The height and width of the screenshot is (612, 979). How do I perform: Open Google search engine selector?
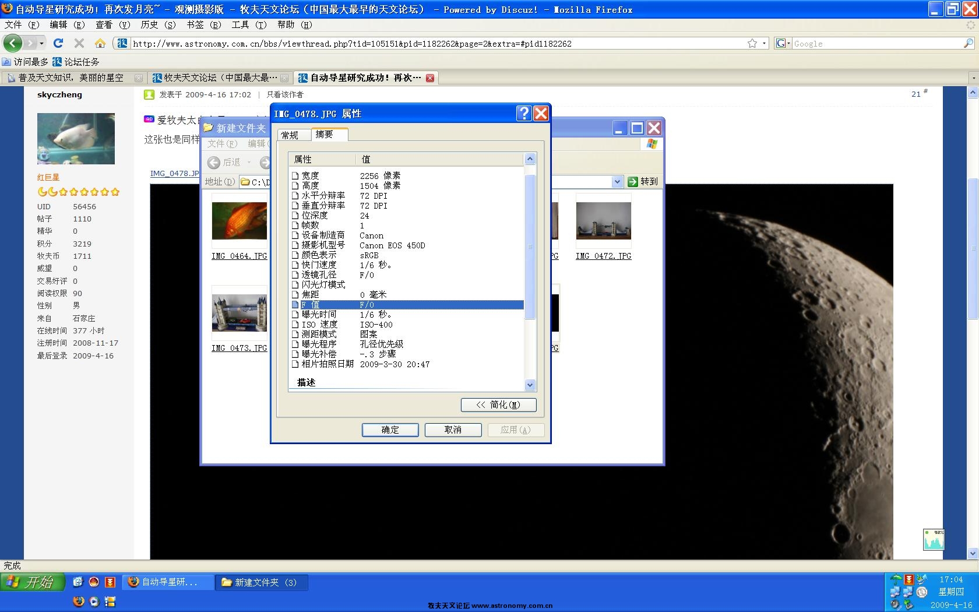(x=783, y=43)
